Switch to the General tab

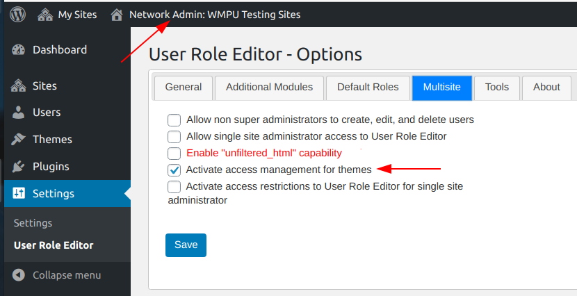[184, 88]
